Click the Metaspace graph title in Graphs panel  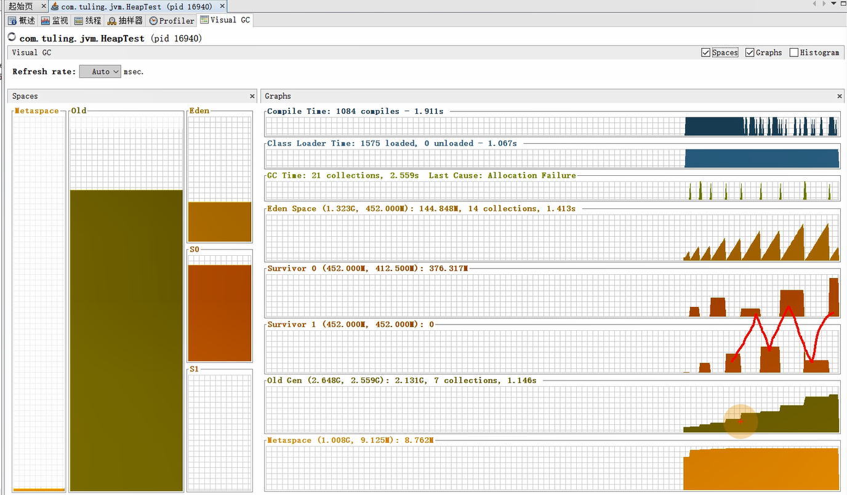coord(350,440)
